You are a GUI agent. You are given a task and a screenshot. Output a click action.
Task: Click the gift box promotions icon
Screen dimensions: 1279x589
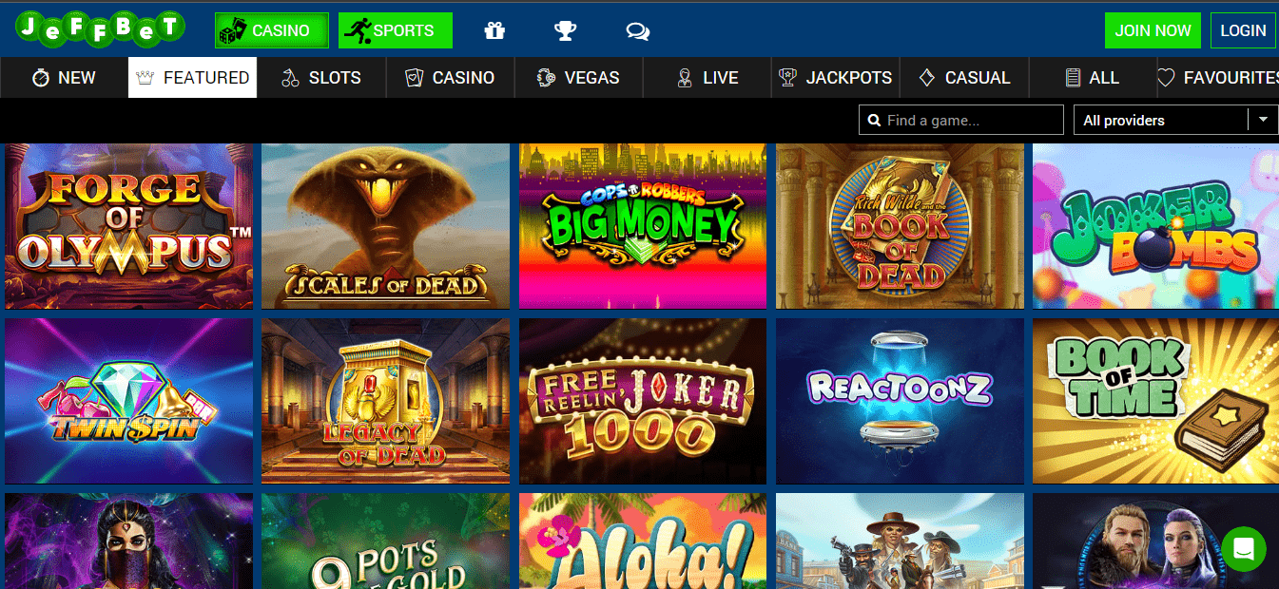(494, 31)
